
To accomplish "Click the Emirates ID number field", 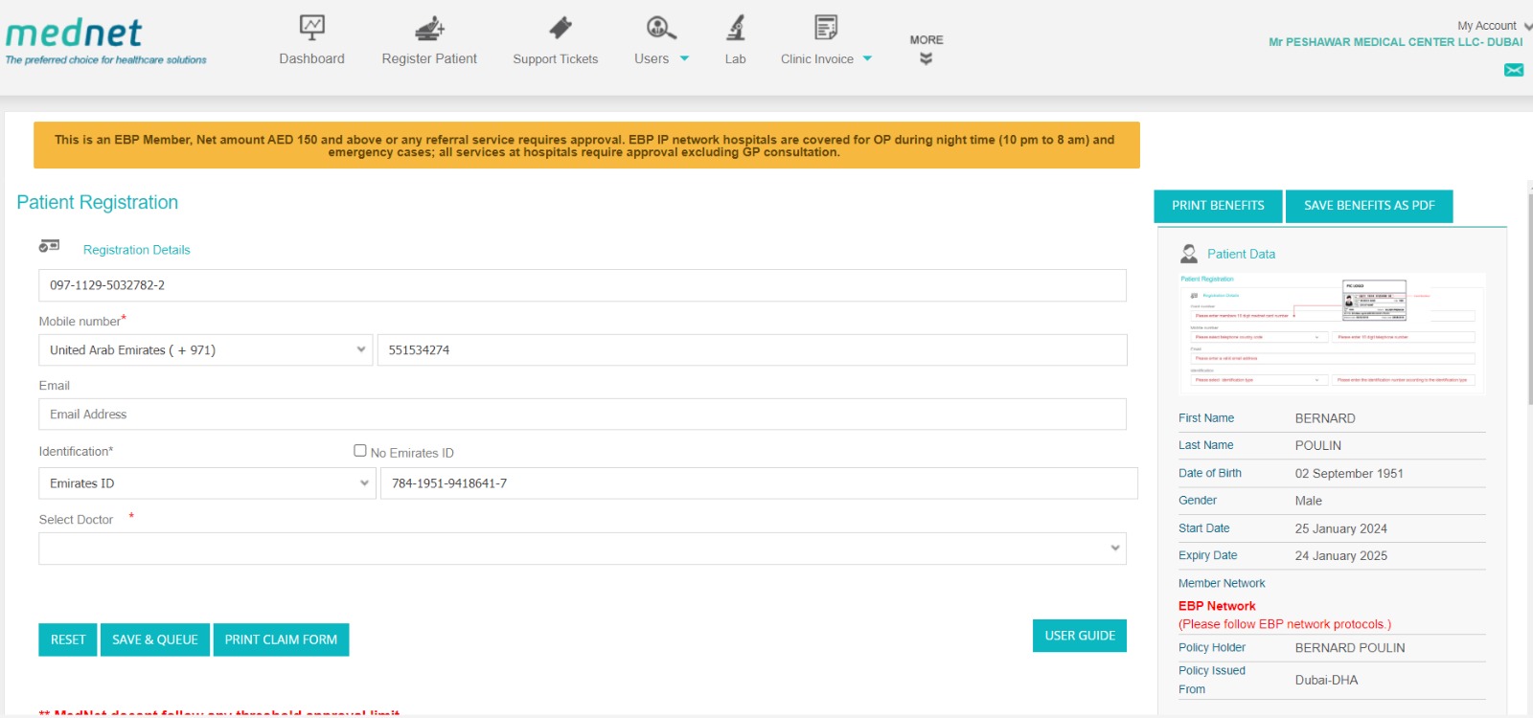I will point(759,483).
